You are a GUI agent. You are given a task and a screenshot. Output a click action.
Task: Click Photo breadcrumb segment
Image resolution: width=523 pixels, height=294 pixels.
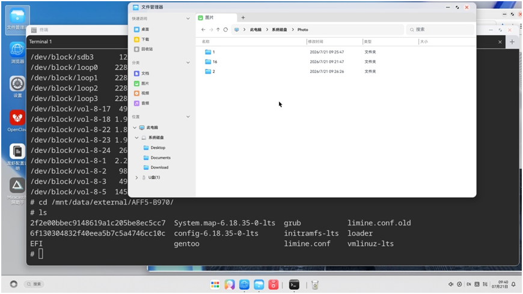(303, 29)
